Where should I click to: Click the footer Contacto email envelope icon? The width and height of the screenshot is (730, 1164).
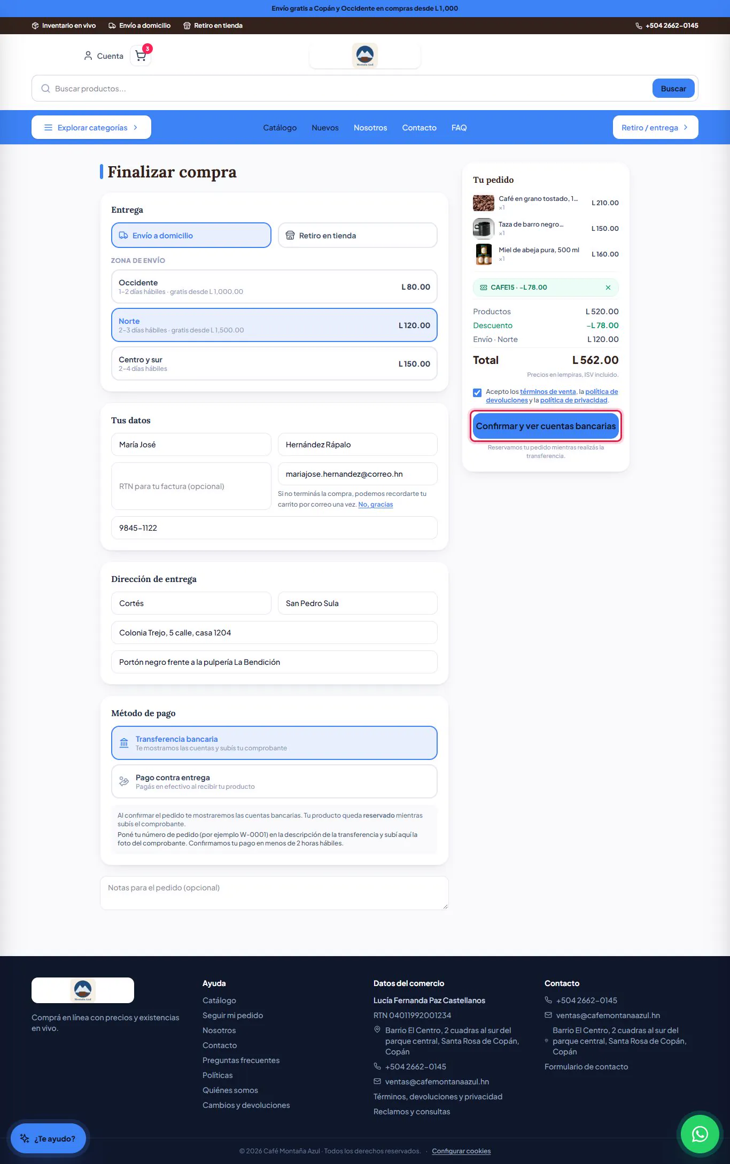[548, 1015]
